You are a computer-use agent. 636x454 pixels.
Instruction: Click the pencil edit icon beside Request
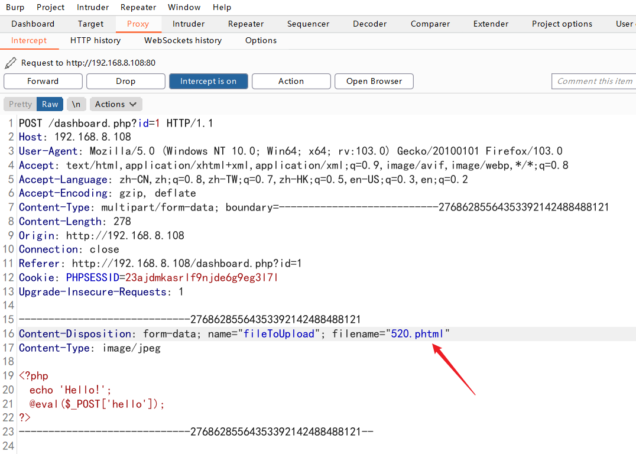tap(11, 63)
